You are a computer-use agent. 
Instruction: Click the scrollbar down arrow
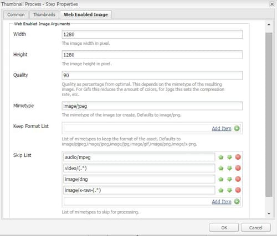(x=269, y=213)
